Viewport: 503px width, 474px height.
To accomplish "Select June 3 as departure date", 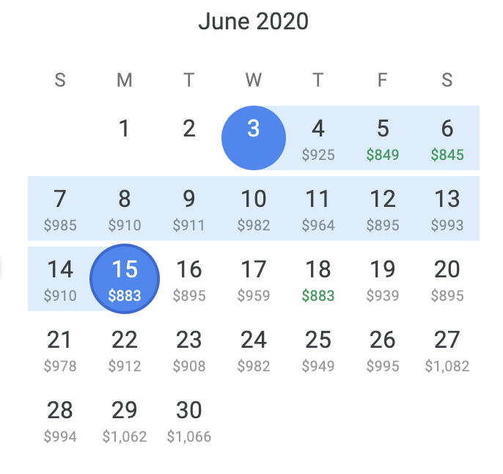I will [x=254, y=138].
